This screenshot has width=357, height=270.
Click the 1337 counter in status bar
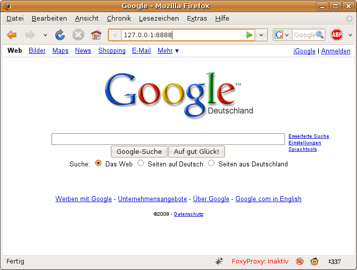point(334,261)
